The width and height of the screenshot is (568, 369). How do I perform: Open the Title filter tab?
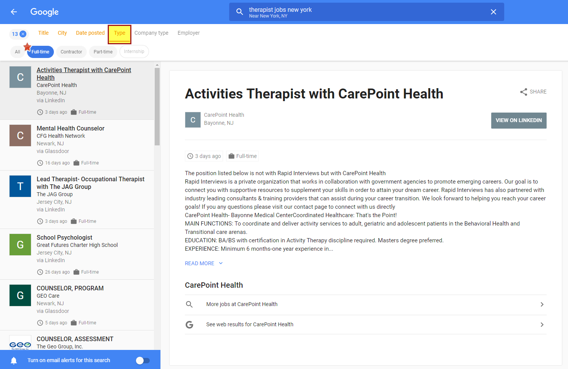coord(44,33)
